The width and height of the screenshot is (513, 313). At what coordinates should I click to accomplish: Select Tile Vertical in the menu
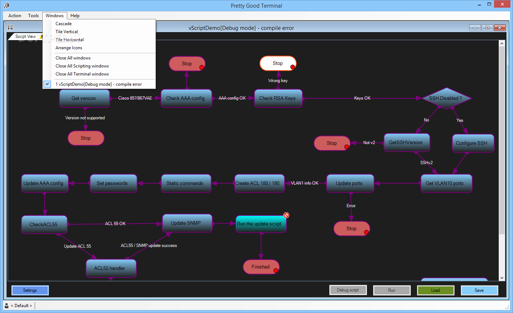(x=99, y=32)
